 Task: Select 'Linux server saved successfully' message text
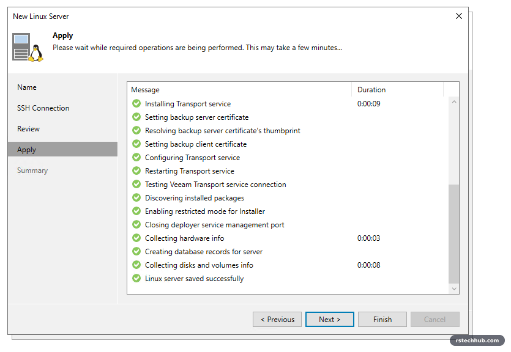194,279
